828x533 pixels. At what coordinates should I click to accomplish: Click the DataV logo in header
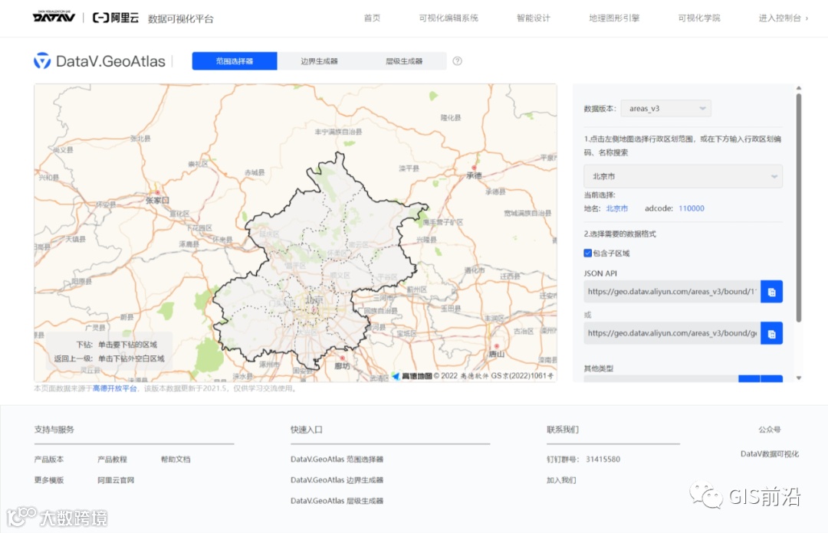click(54, 17)
